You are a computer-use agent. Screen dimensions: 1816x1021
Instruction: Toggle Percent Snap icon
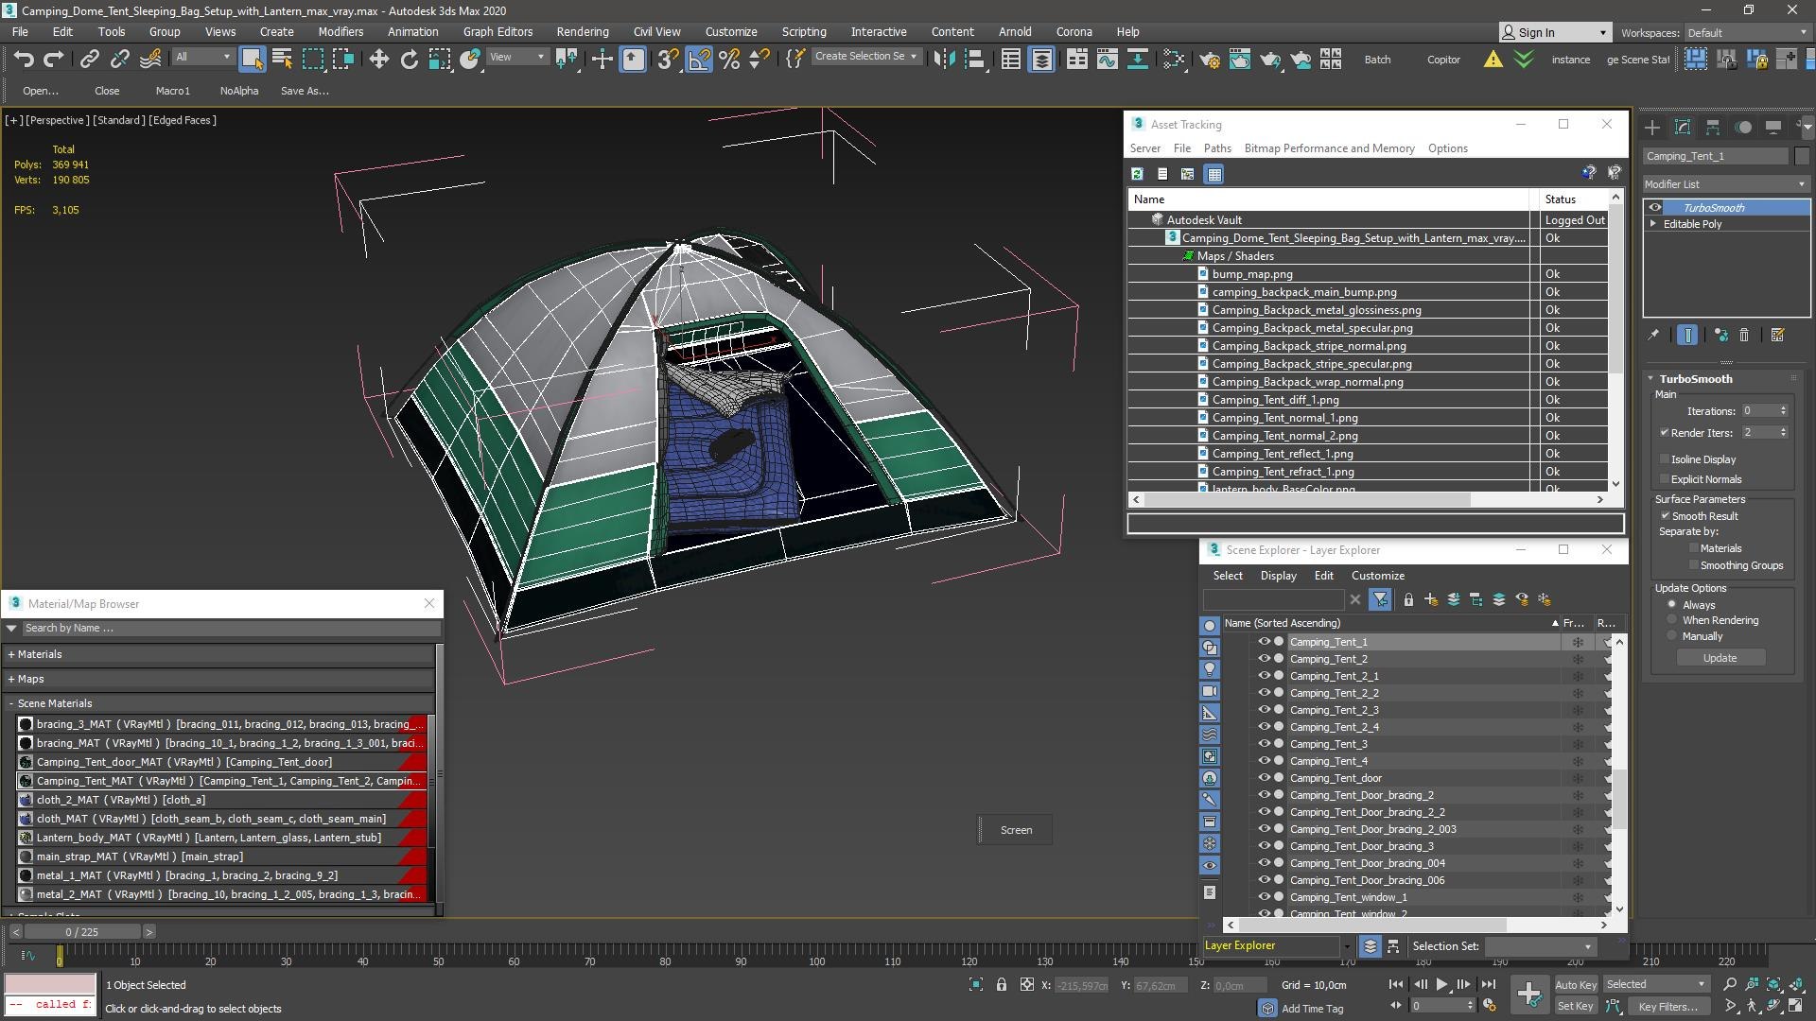coord(729,60)
